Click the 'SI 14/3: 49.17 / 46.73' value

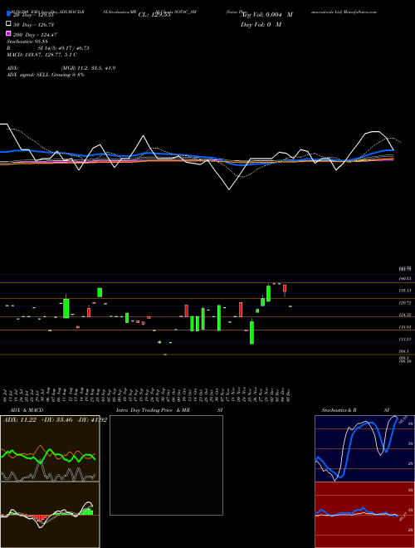63,48
